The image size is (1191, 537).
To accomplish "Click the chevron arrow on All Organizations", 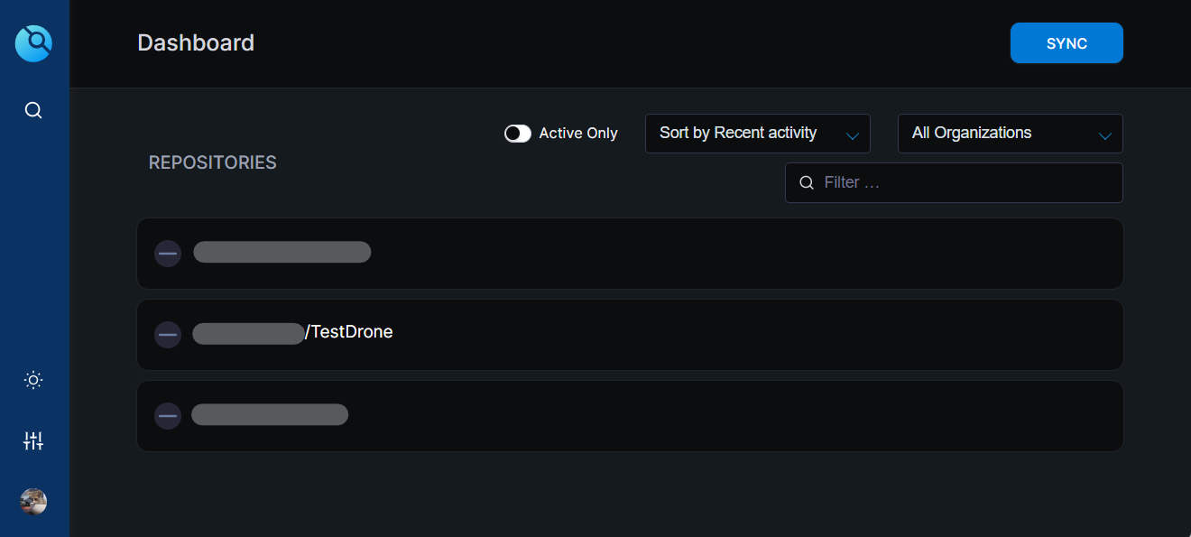I will coord(1105,136).
